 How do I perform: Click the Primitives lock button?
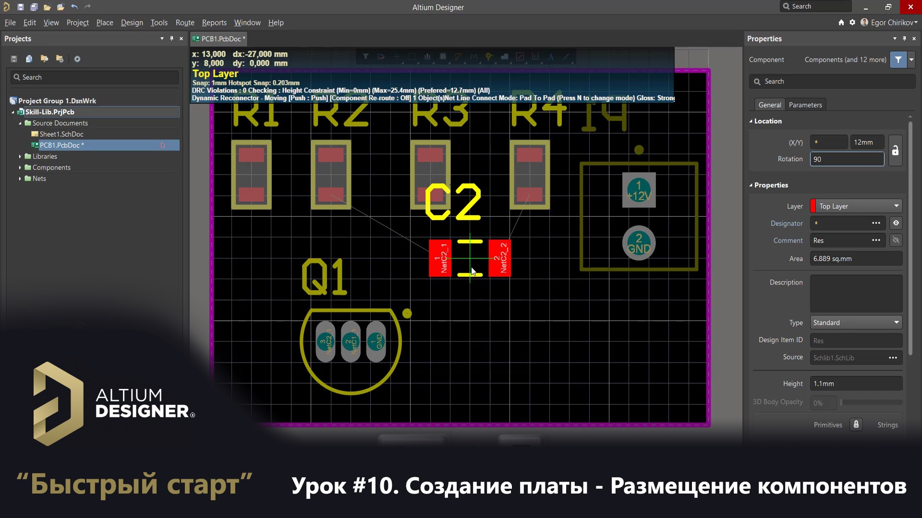[857, 424]
